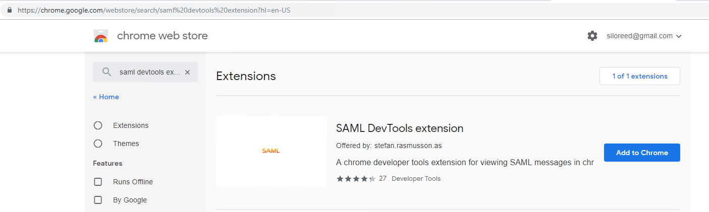Click the chrome web store title text
Image resolution: width=709 pixels, height=212 pixels.
click(x=162, y=36)
